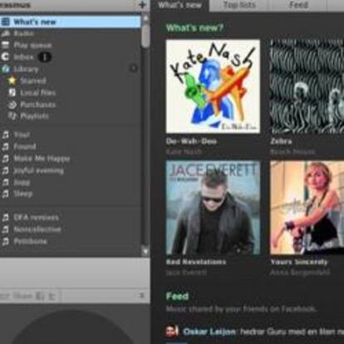Open the Zebra album cover artwork
The width and height of the screenshot is (344, 344).
[x=307, y=86]
